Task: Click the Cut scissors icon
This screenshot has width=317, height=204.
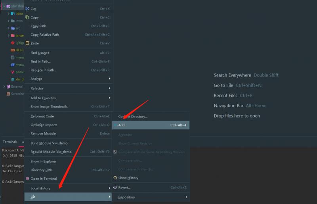Action: pyautogui.click(x=27, y=9)
